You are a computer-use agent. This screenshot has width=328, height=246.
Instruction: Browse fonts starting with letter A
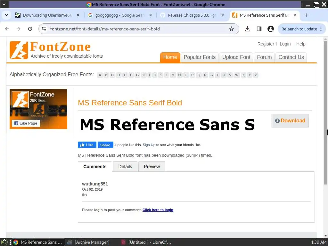100,75
